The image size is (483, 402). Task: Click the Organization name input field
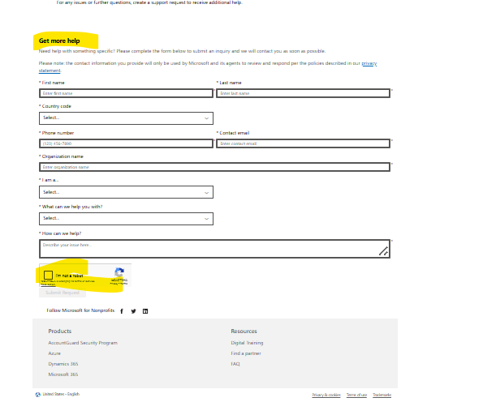click(x=214, y=167)
